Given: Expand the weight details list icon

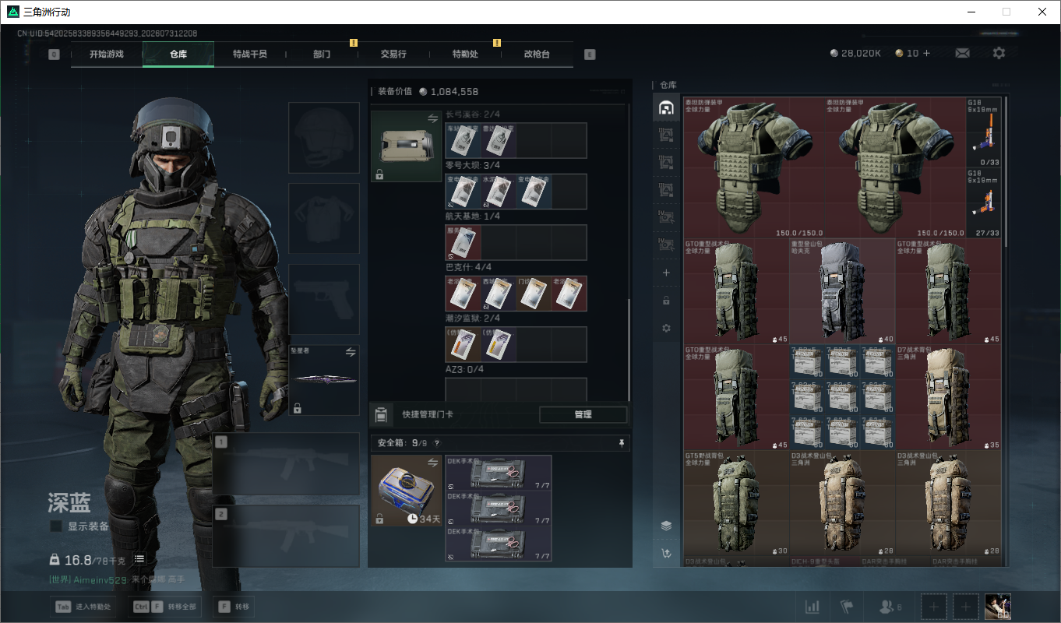Looking at the screenshot, I should 139,559.
